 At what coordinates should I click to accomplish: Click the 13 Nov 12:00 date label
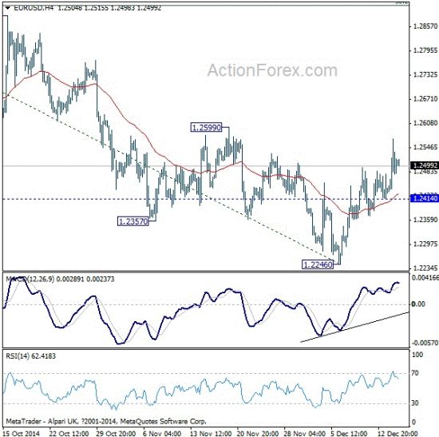(x=210, y=433)
